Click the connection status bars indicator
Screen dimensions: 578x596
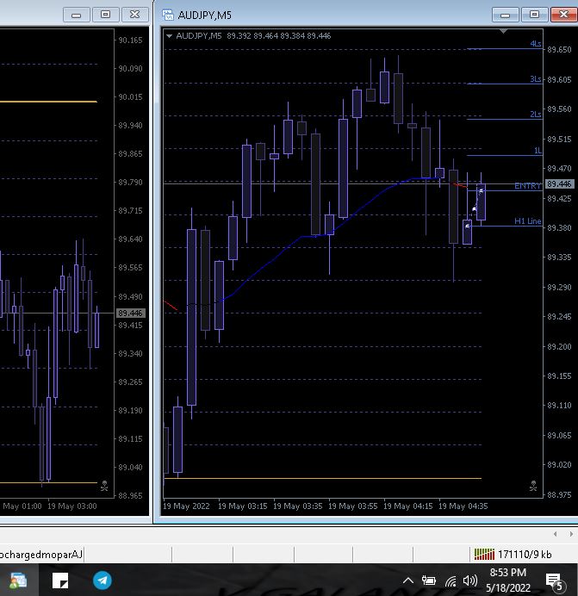pos(484,554)
